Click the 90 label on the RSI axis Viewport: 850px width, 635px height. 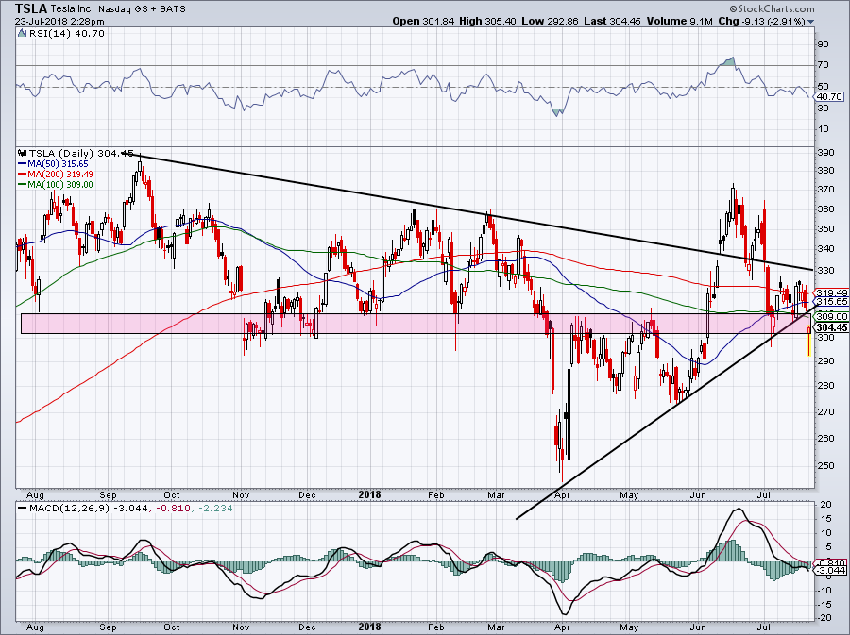(823, 43)
